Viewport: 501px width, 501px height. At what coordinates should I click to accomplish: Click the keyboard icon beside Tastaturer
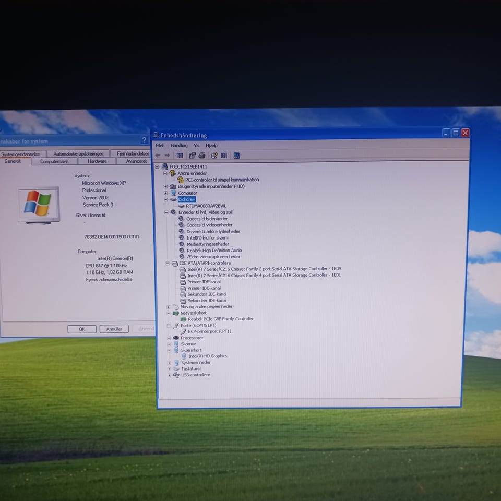pyautogui.click(x=176, y=369)
